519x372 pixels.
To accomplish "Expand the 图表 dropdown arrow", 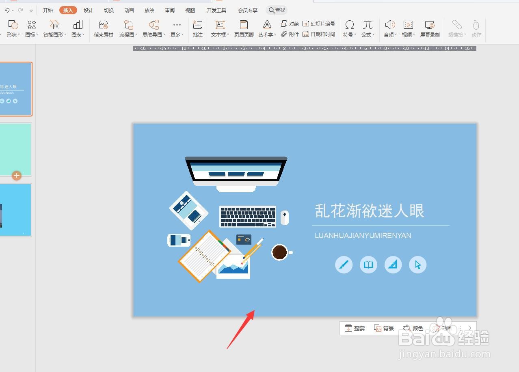I will coord(84,35).
